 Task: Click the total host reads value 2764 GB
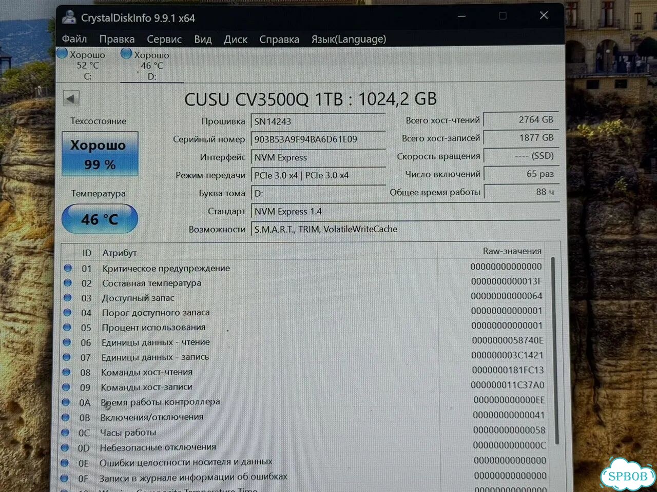click(521, 119)
